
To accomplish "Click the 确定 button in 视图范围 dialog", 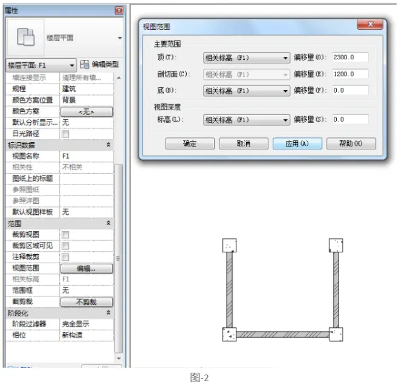I will point(190,143).
